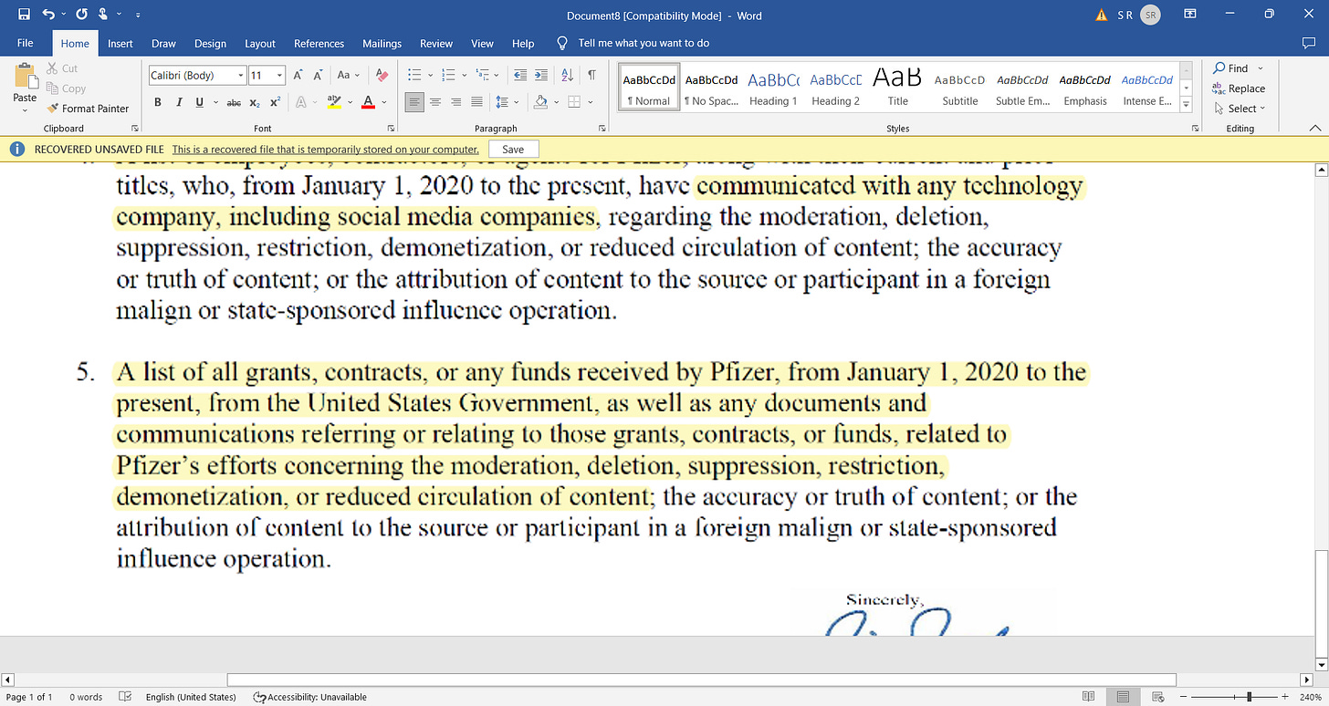Viewport: 1329px width, 706px height.
Task: Expand the Styles gallery More arrow
Action: [1187, 106]
